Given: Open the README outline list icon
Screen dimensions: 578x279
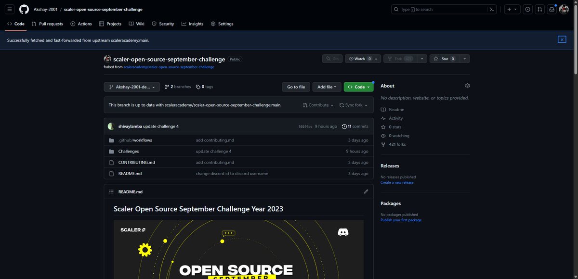Looking at the screenshot, I should (x=112, y=191).
